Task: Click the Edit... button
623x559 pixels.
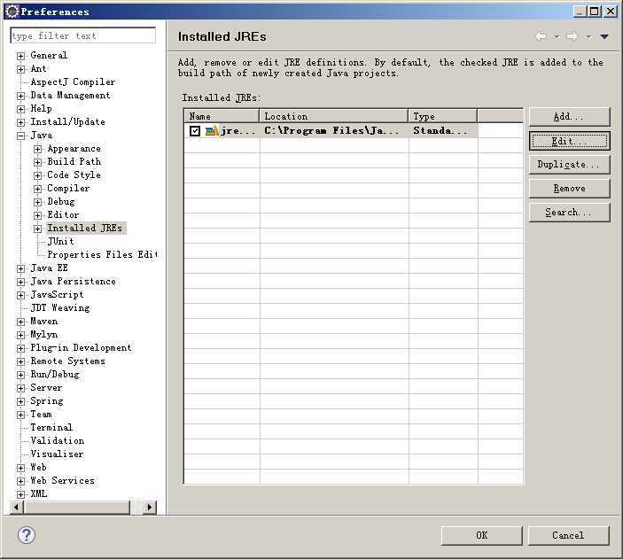Action: 569,141
